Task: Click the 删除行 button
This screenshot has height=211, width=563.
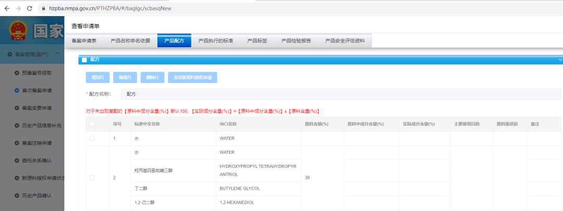Action: pos(152,77)
